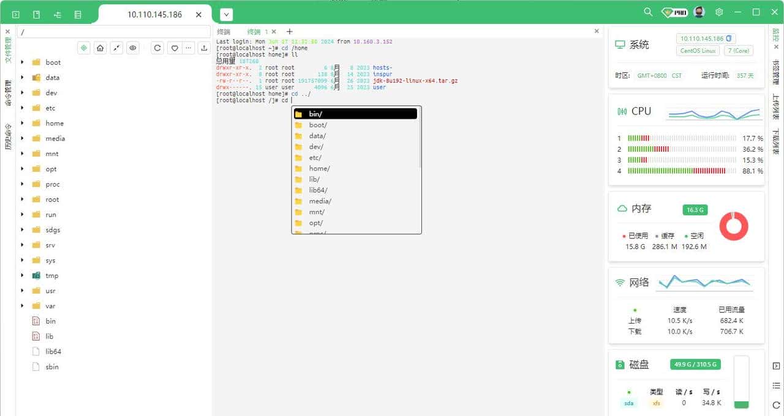Click the upload icon in the file manager toolbar
This screenshot has width=784, height=416.
[204, 48]
